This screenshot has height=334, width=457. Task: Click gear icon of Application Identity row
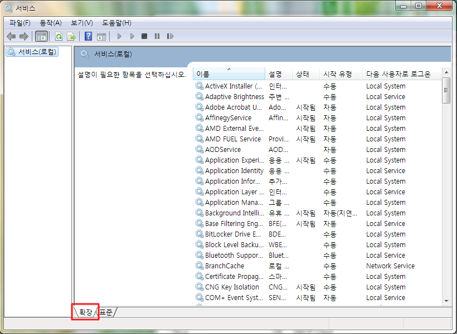pos(200,171)
